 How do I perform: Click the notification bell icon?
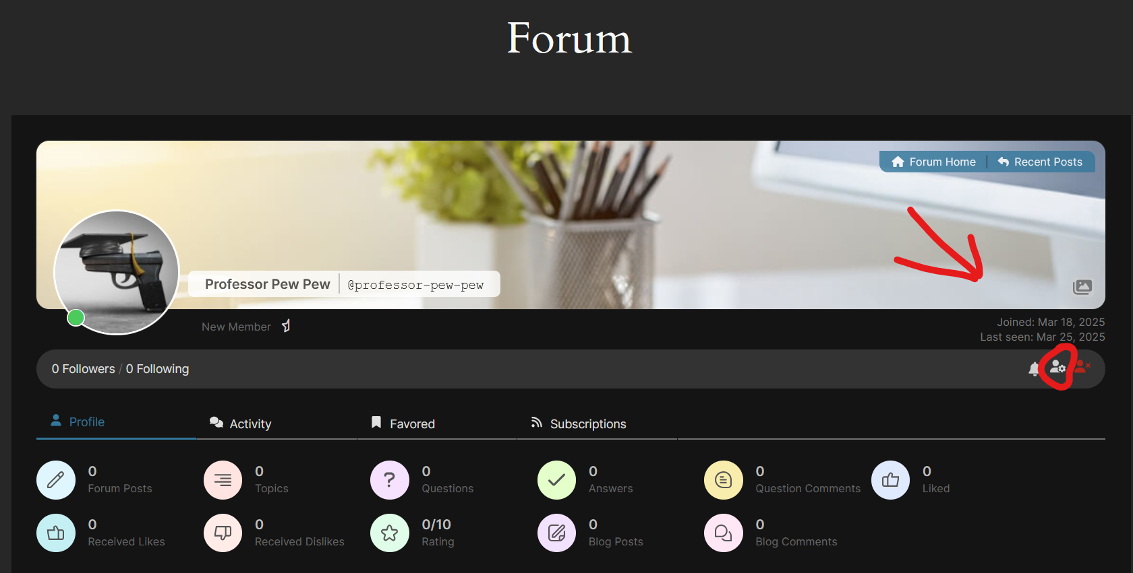[1034, 368]
